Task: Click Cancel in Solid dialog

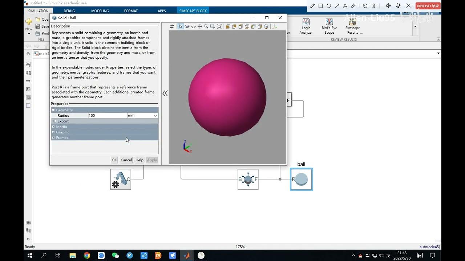Action: (x=126, y=160)
